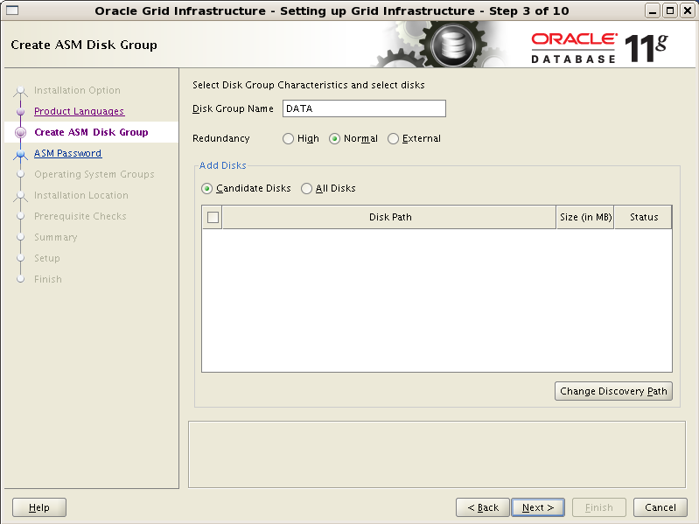This screenshot has width=699, height=524.
Task: Click the ASM Password step marker
Action: (20, 154)
